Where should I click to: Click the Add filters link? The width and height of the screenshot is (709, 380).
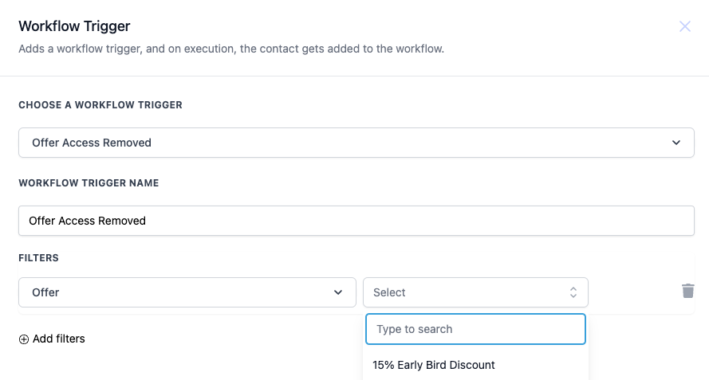click(x=58, y=339)
